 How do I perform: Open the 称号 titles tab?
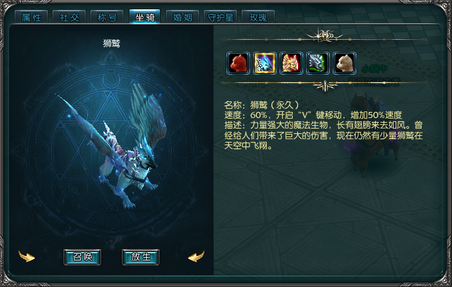[107, 17]
